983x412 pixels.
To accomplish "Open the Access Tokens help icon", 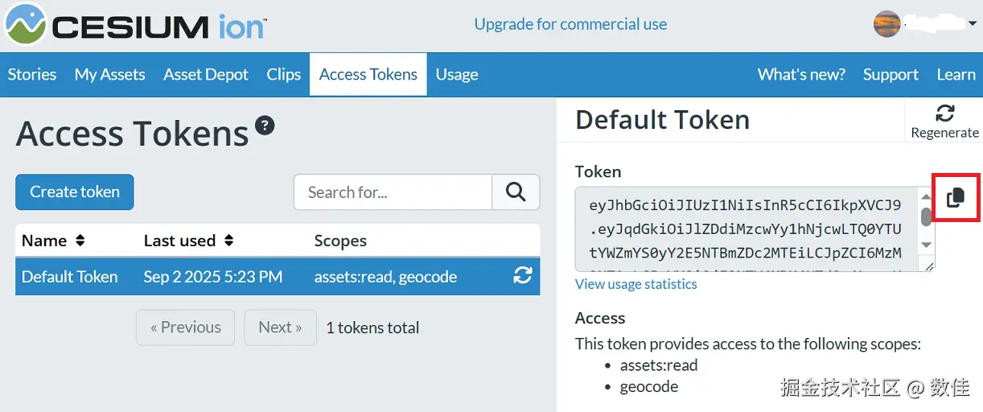I will (265, 126).
